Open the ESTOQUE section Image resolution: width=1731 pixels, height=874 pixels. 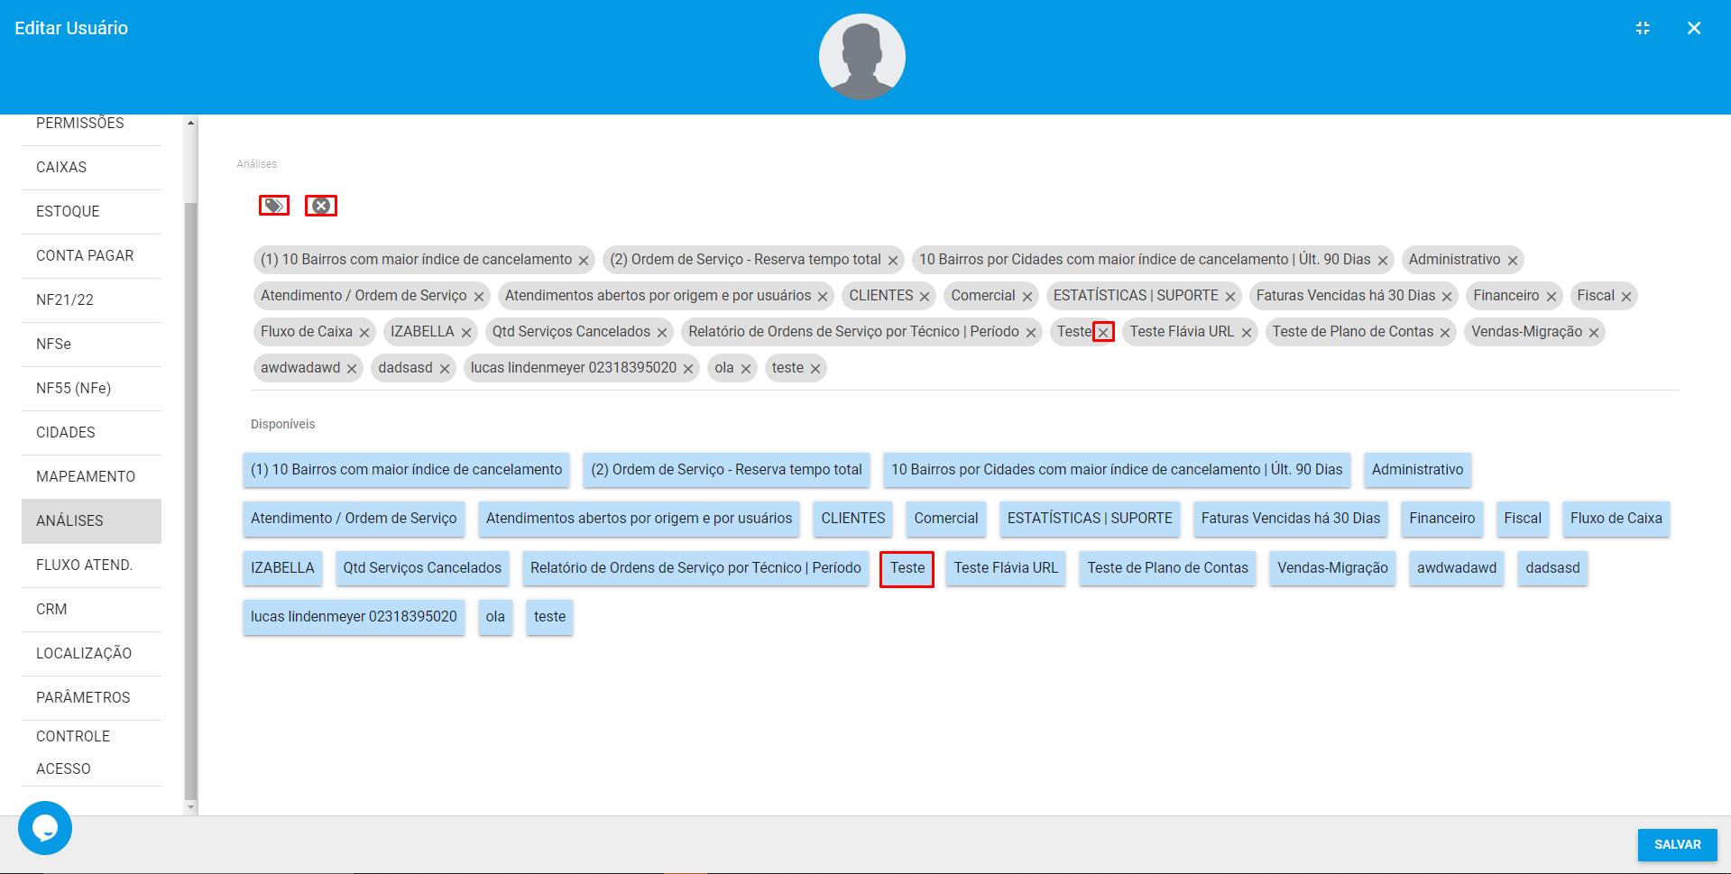pos(67,211)
